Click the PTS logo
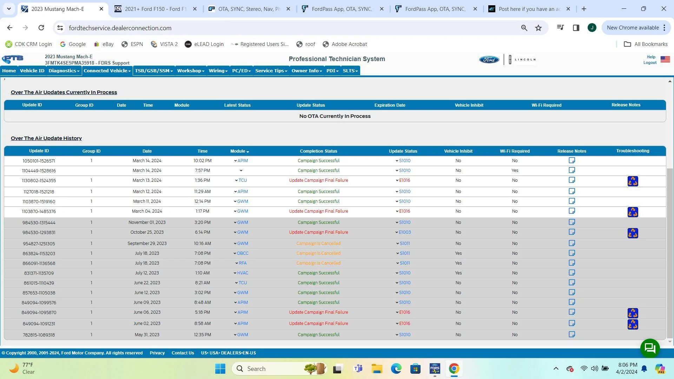Screen dimensions: 674x379 [13, 59]
